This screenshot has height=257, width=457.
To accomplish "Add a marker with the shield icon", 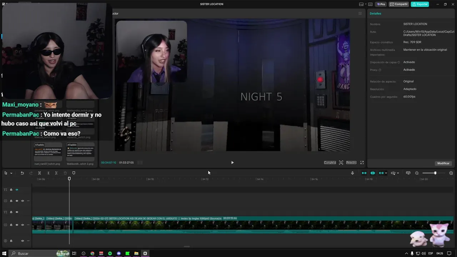I will coord(74,173).
